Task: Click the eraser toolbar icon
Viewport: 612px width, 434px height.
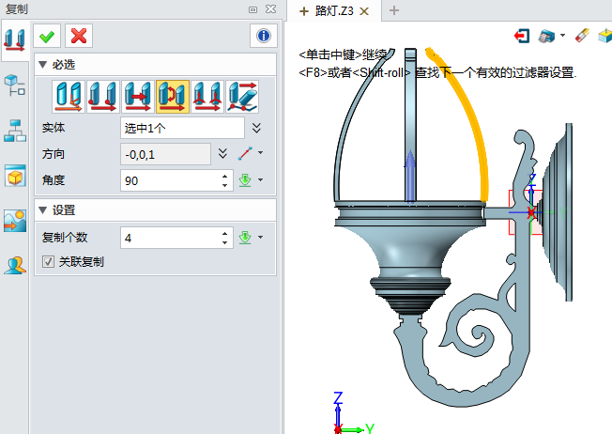Action: (582, 35)
